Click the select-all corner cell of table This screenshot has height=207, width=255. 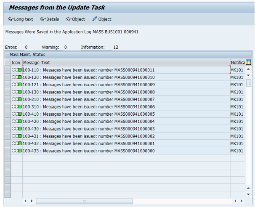(x=8, y=62)
